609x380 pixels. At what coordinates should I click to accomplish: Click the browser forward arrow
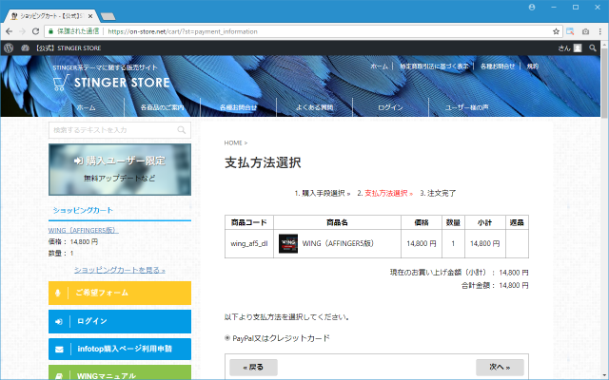22,31
